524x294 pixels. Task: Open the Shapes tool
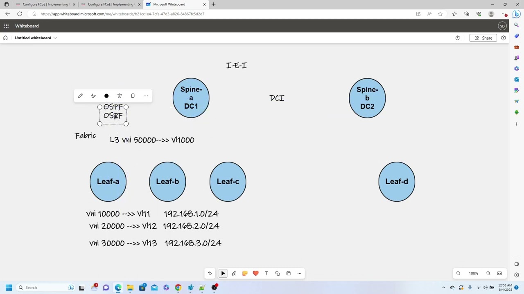pos(278,274)
